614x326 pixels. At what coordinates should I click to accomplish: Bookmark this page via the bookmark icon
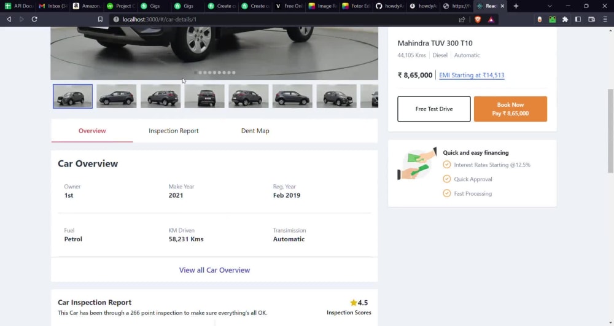tap(100, 19)
